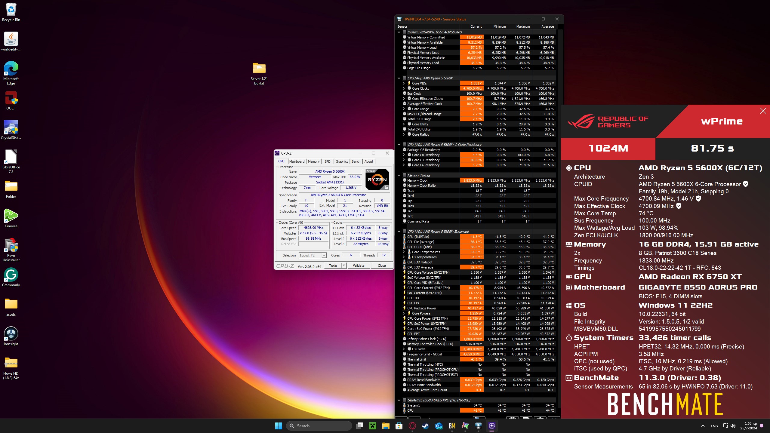Expand the Core VIDs row in HWiNFO
Viewport: 770px width, 433px height.
click(x=404, y=83)
